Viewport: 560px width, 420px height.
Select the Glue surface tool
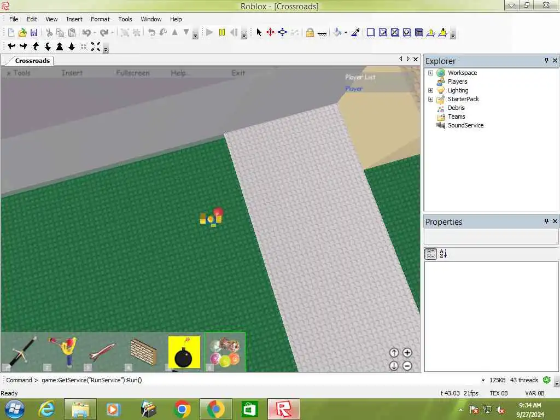pyautogui.click(x=383, y=32)
